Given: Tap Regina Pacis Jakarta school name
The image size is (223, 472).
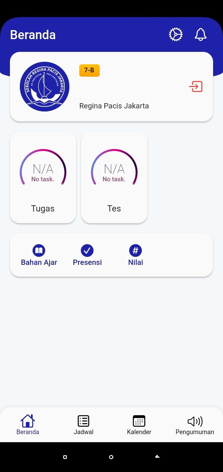Looking at the screenshot, I should tap(114, 106).
